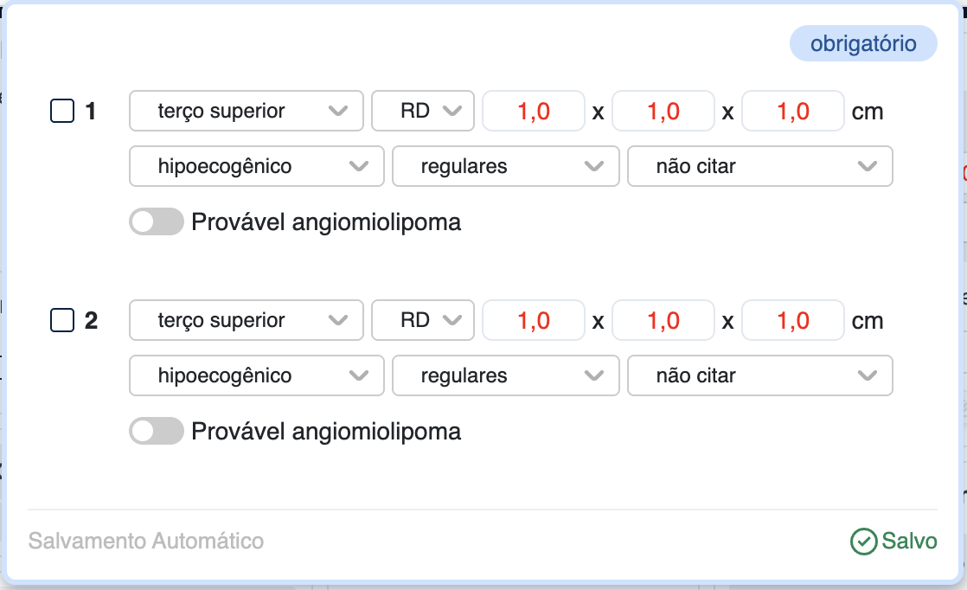Click the obrigatório badge button
This screenshot has width=967, height=590.
point(863,44)
